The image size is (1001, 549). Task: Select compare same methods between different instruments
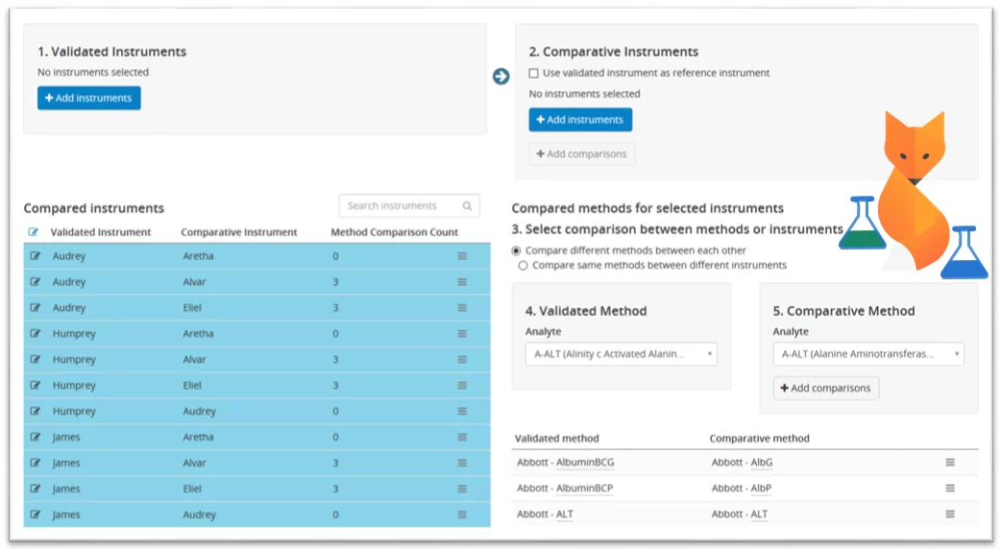(523, 266)
